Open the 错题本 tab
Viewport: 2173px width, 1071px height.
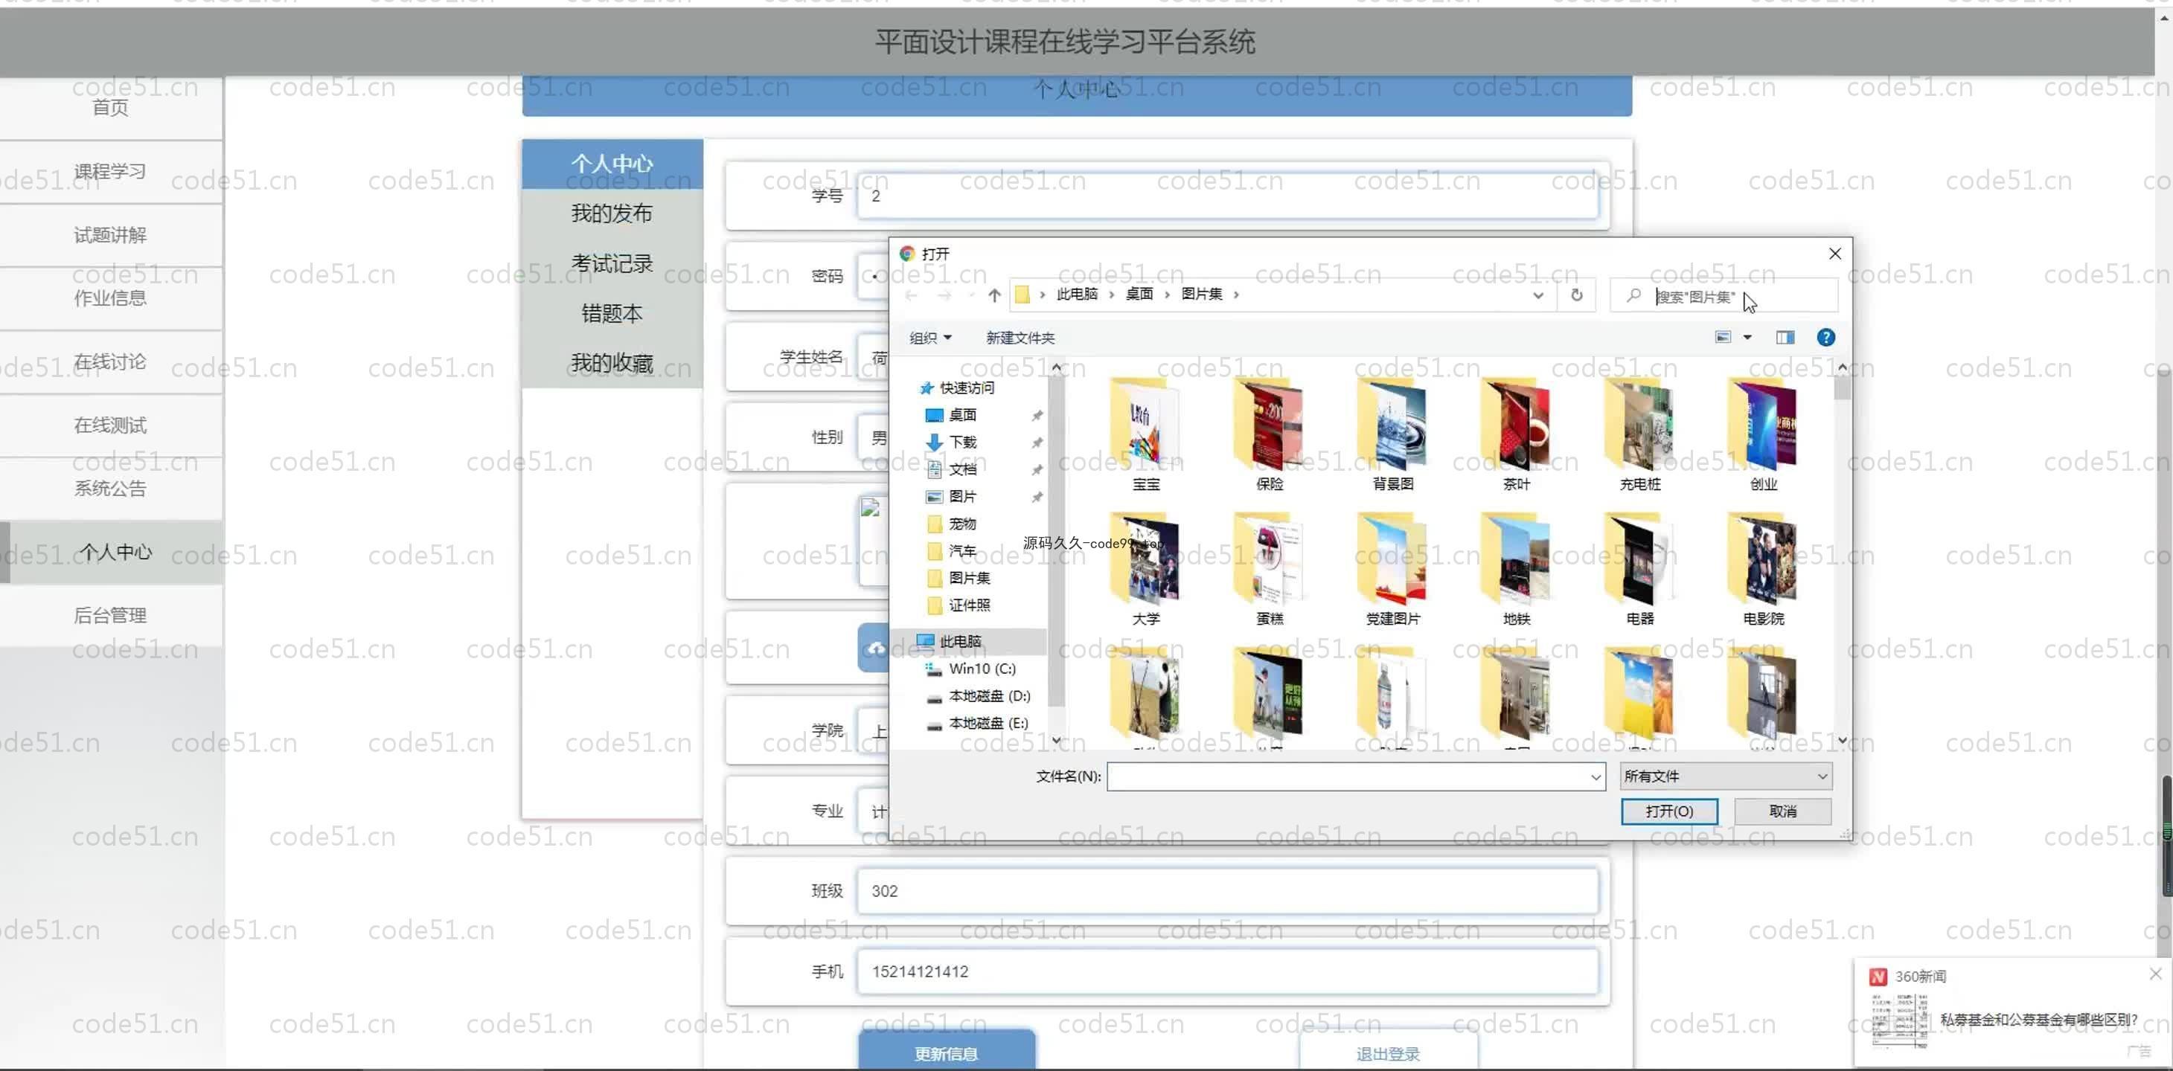pyautogui.click(x=612, y=314)
